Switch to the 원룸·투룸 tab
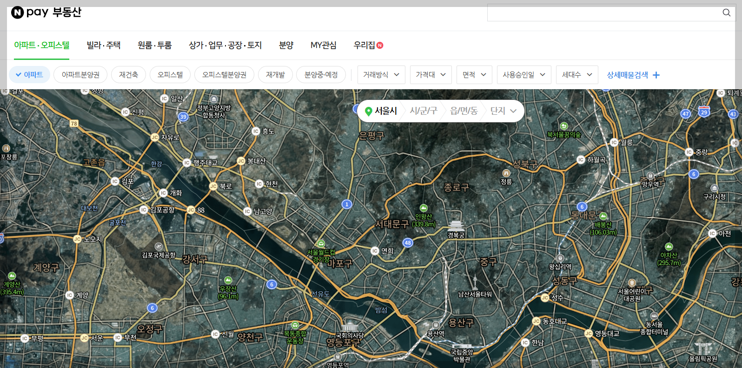The height and width of the screenshot is (368, 742). (x=155, y=45)
